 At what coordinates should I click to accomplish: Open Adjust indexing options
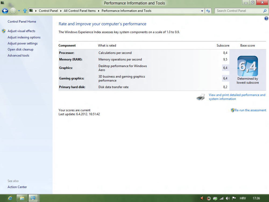pyautogui.click(x=24, y=37)
